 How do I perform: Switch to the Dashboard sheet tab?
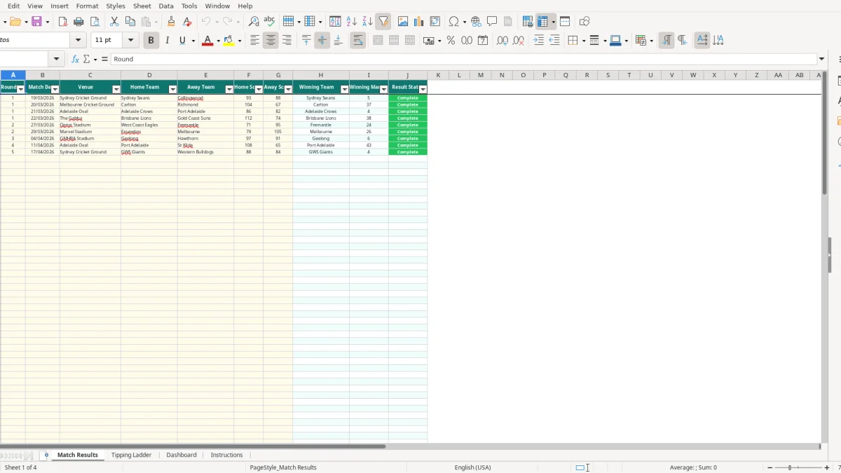(x=182, y=455)
